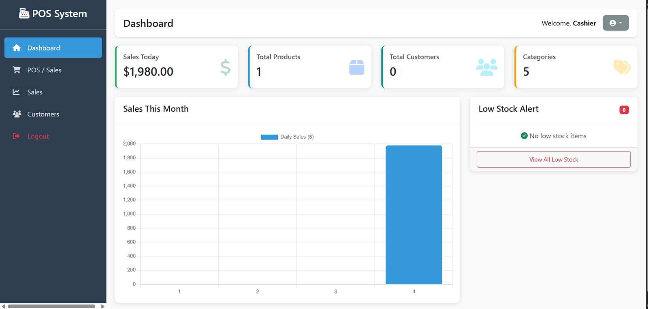Click the red low stock count badge

pyautogui.click(x=624, y=110)
